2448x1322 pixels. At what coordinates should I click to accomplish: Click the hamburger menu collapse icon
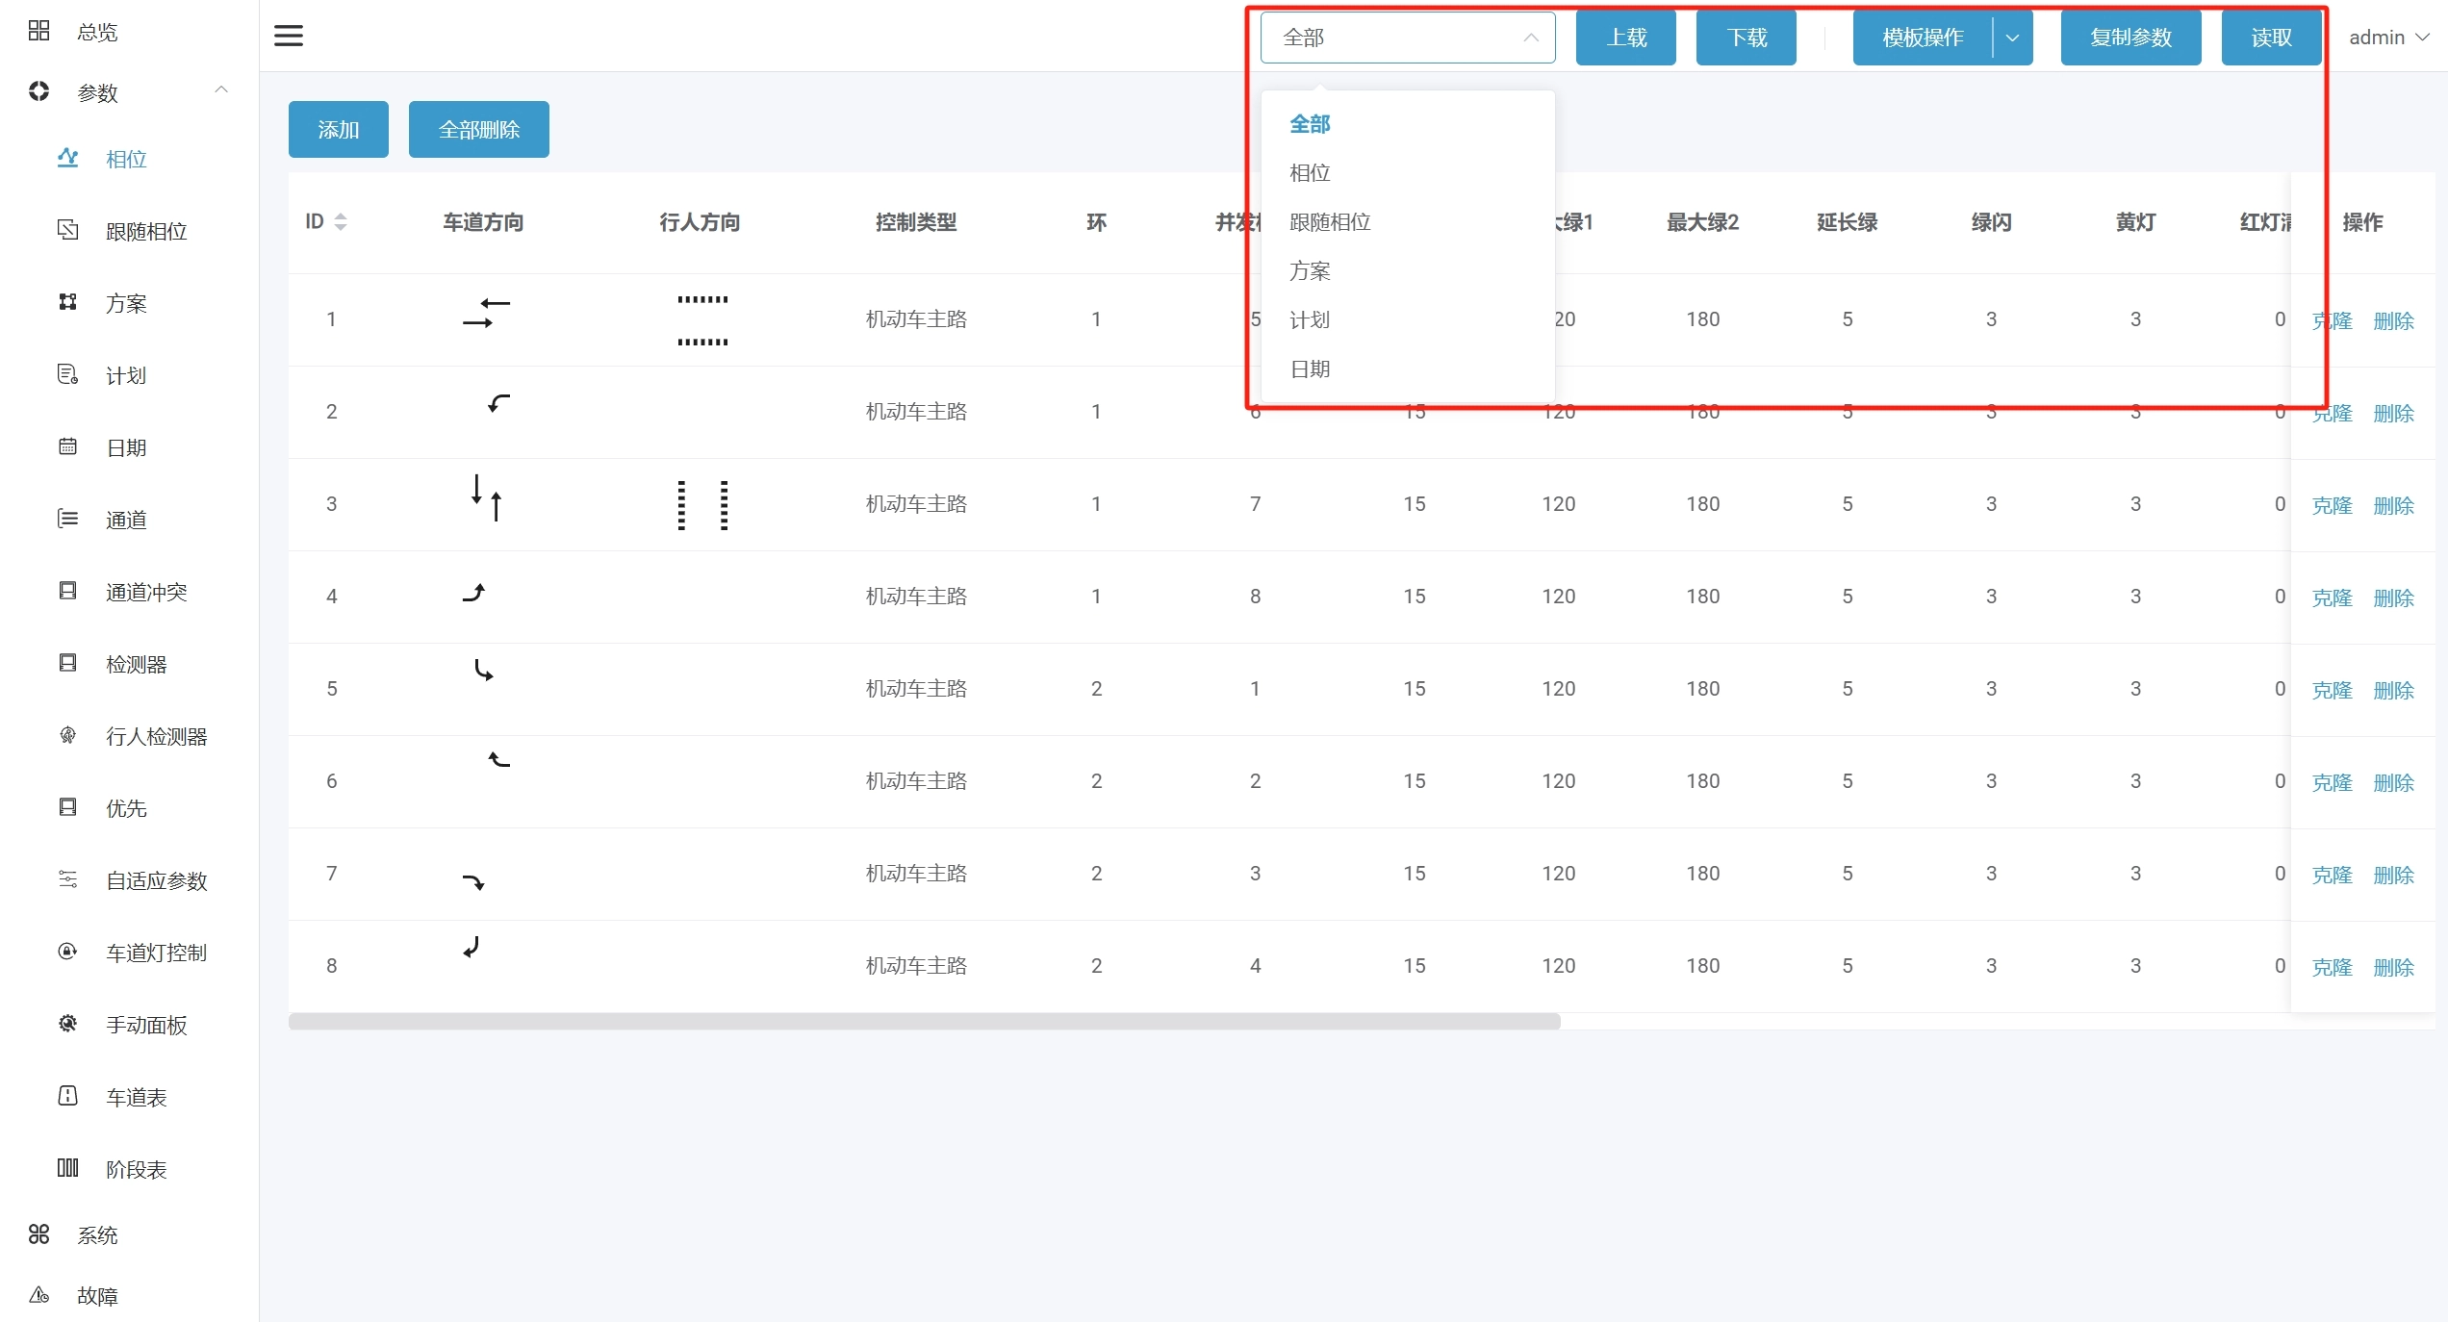[289, 37]
